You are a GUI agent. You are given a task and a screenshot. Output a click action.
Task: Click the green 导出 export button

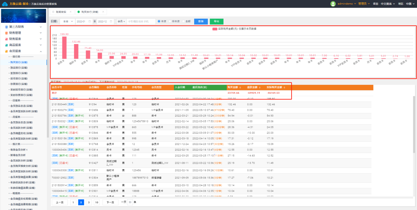(x=216, y=21)
